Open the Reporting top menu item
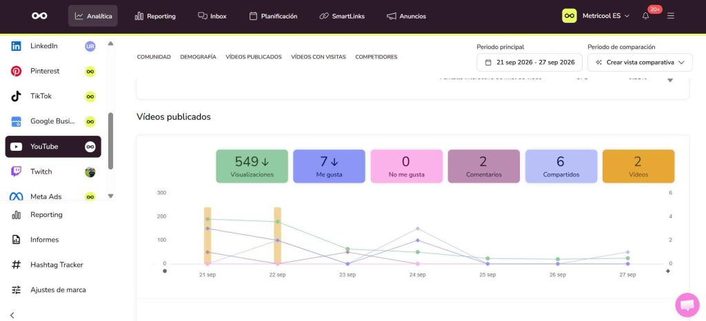Image resolution: width=706 pixels, height=321 pixels. pos(155,16)
